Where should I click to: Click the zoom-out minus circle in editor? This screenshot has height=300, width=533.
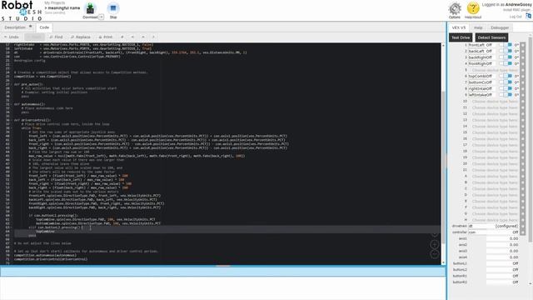[x=435, y=254]
